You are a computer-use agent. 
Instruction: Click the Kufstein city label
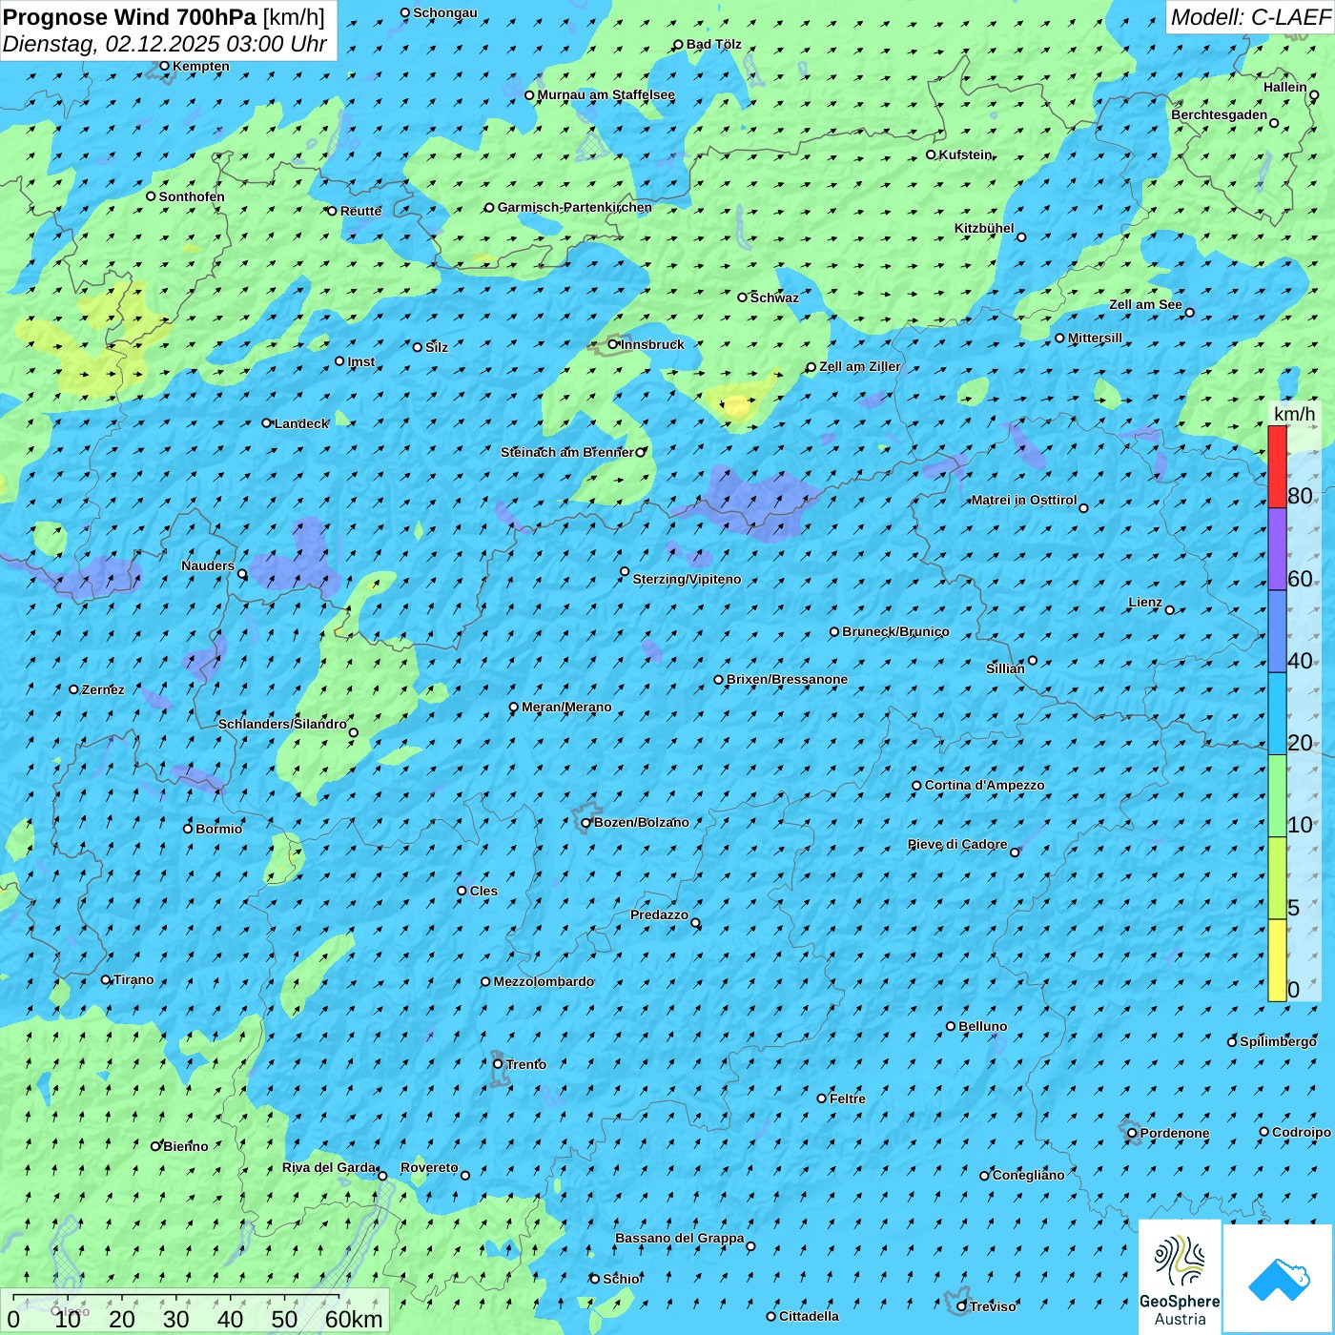[965, 154]
